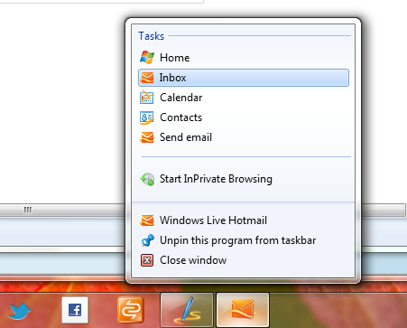Unpin this program from taskbar
The width and height of the screenshot is (407, 328).
pyautogui.click(x=244, y=240)
